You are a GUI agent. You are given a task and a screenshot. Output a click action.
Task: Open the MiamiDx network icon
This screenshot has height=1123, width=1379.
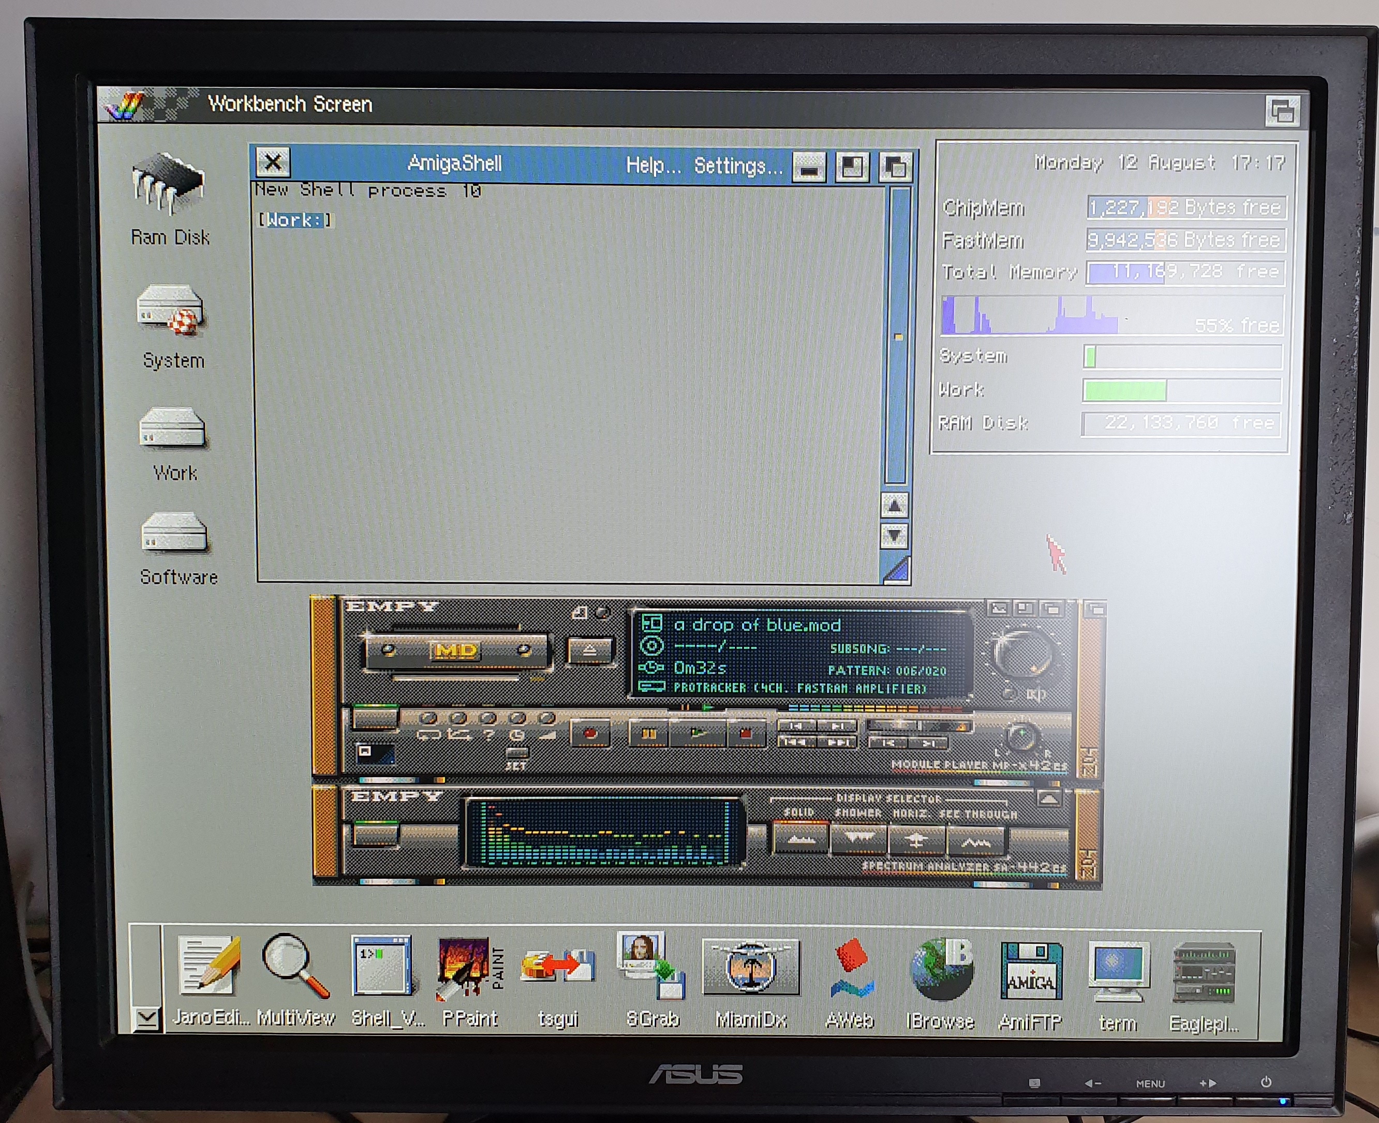(x=750, y=968)
